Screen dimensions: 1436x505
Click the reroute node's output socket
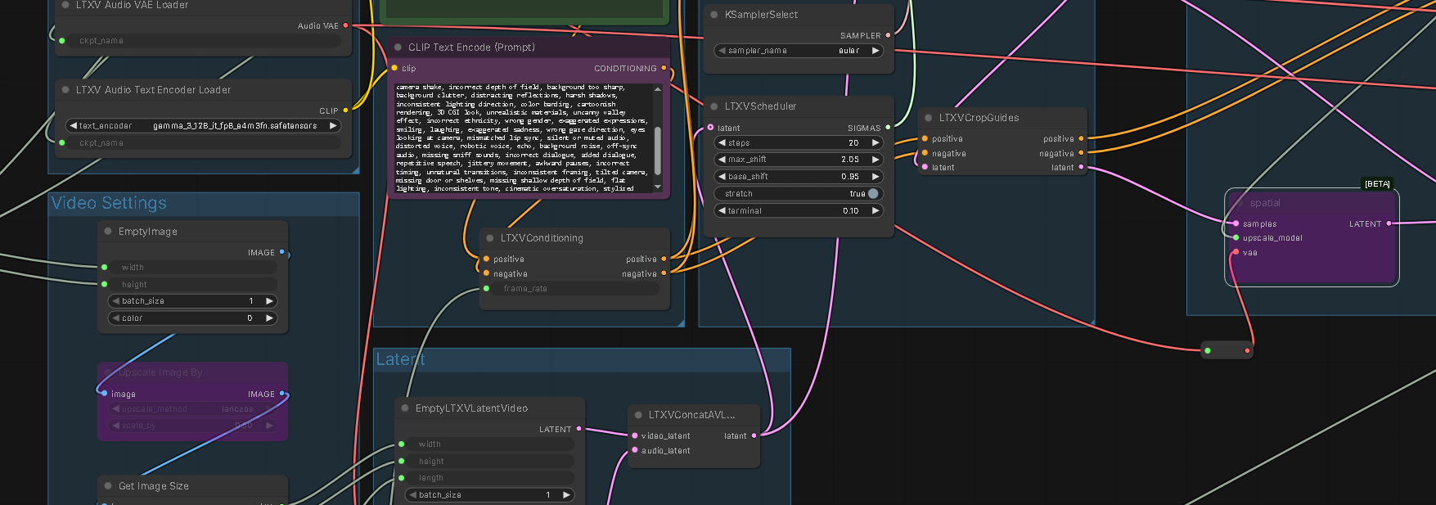pos(1247,350)
